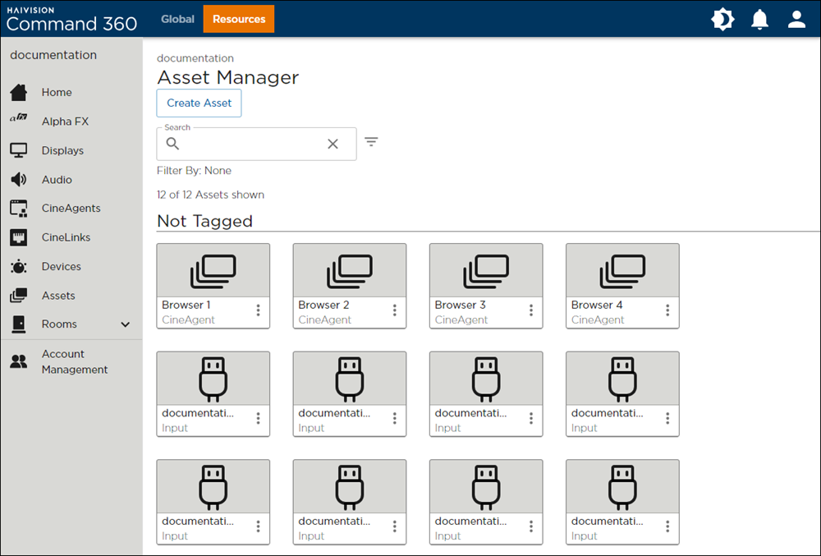
Task: Switch to the Global tab
Action: [x=177, y=18]
